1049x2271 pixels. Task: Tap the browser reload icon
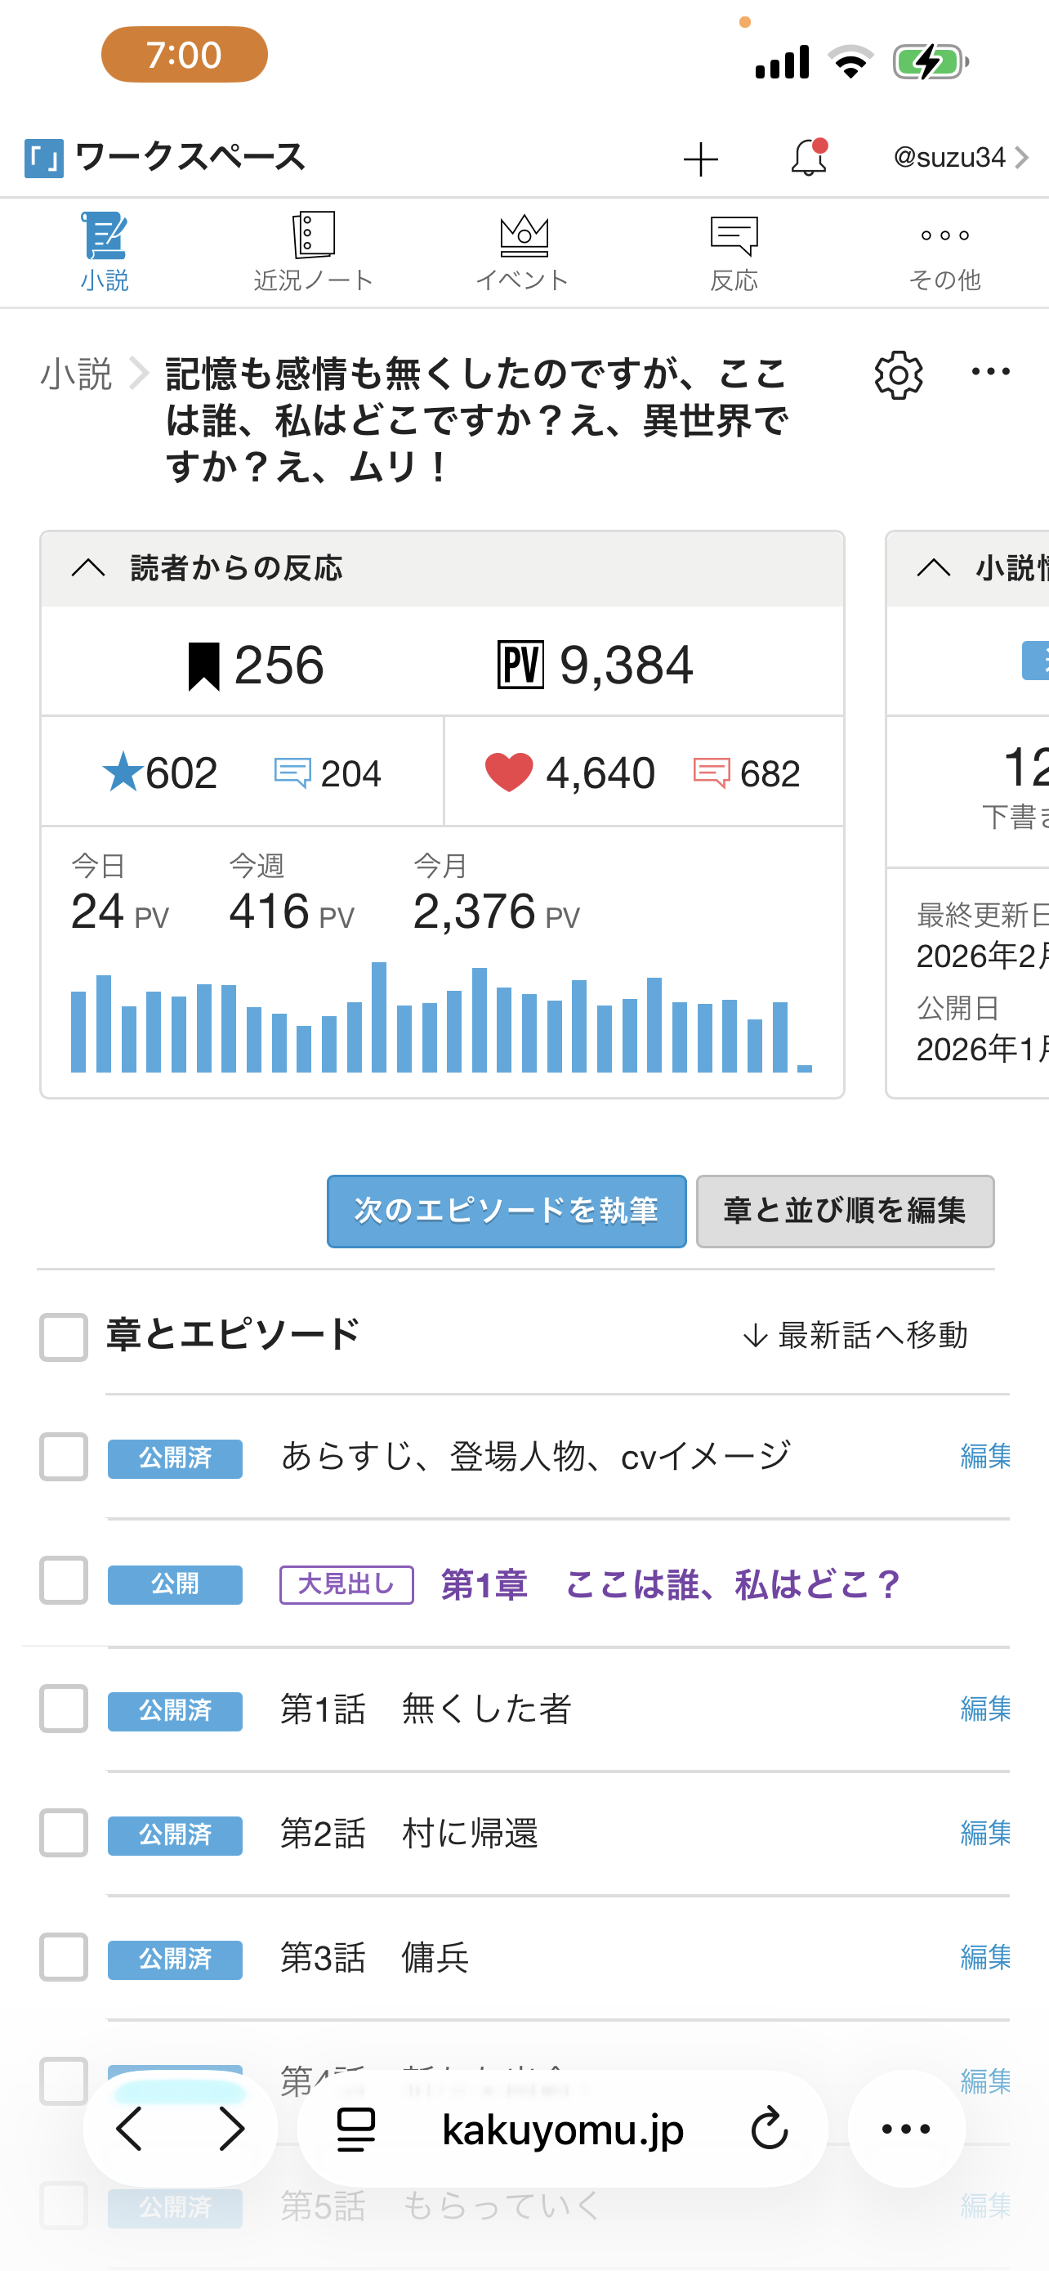[x=769, y=2129]
